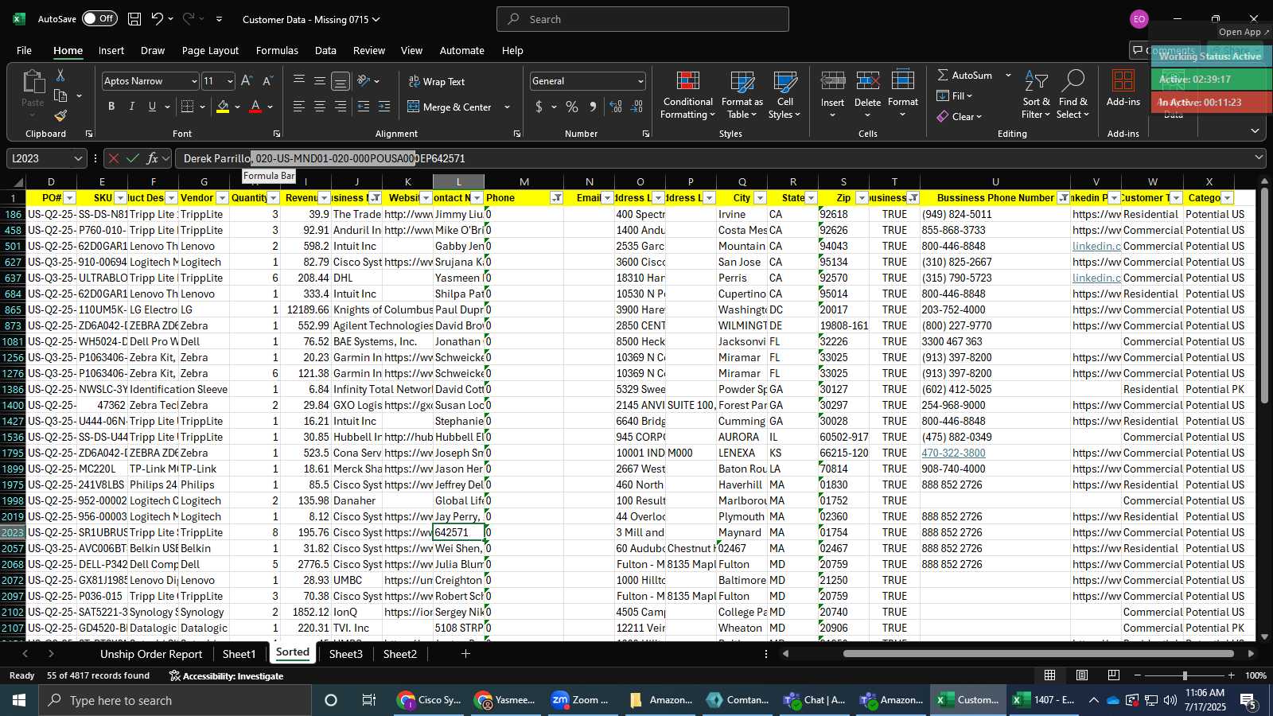1273x716 pixels.
Task: Open Format as Table gallery
Action: (x=742, y=95)
